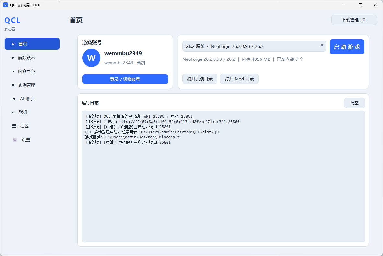Click the 联机 swap-arrows icon
Viewport: 383px width, 256px height.
coord(13,112)
